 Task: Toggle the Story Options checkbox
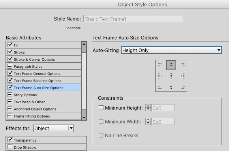10,95
